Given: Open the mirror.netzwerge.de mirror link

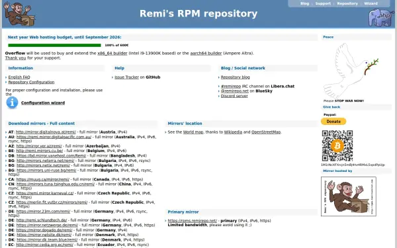Looking at the screenshot, I should (x=47, y=226).
